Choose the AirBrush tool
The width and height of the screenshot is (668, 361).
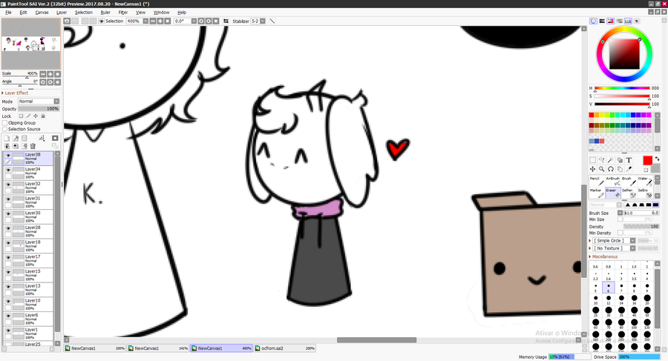coord(612,182)
